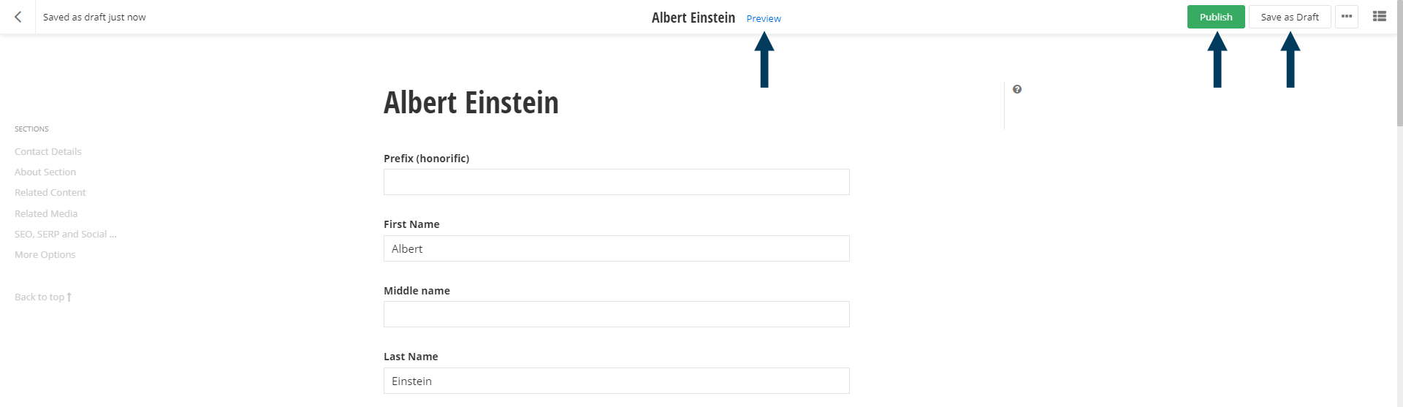Focus the Prefix (honorific) field

tap(616, 182)
